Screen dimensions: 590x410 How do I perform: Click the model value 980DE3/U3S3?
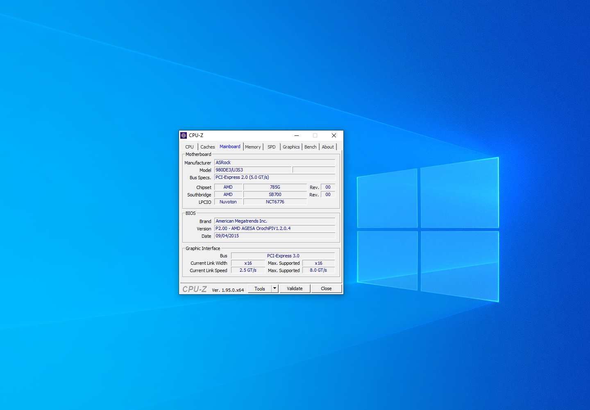[253, 170]
